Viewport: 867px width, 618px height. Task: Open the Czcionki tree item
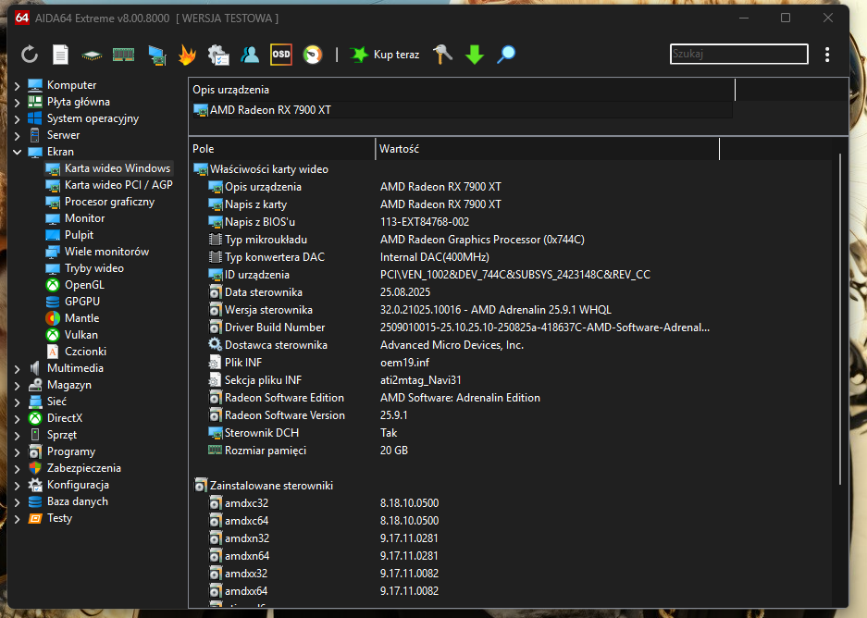click(x=76, y=351)
